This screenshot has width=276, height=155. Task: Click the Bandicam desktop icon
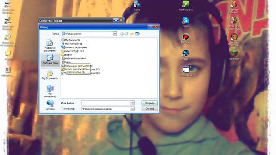point(185,38)
